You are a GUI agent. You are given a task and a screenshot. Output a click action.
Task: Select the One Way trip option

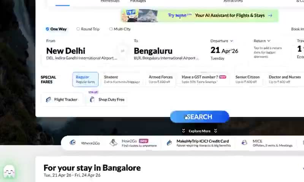coord(56,29)
